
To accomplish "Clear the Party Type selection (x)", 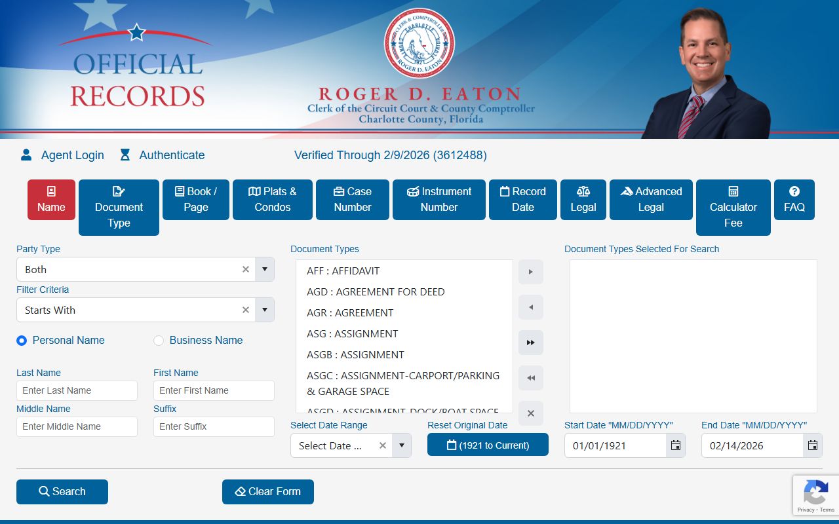I will (246, 269).
